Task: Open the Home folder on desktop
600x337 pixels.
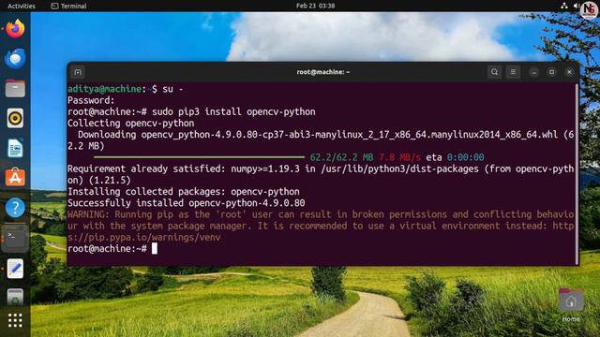Action: (x=571, y=305)
